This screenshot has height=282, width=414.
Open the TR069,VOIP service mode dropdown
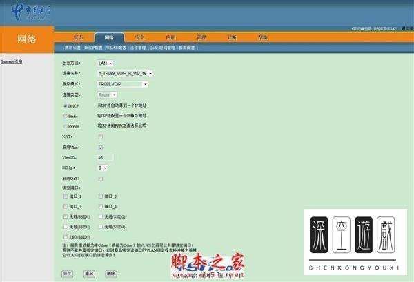coord(123,84)
